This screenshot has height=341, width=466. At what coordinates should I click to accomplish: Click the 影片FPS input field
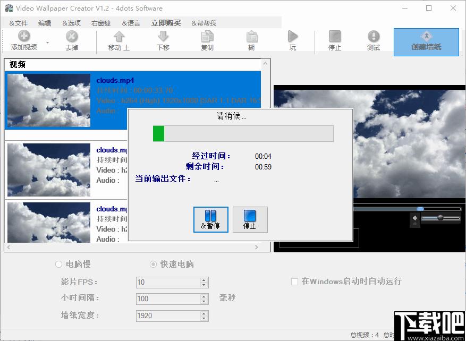pyautogui.click(x=168, y=282)
